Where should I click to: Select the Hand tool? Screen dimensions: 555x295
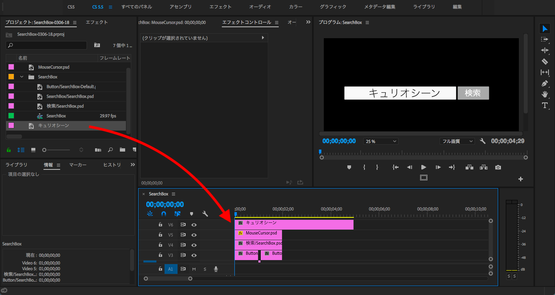(544, 94)
